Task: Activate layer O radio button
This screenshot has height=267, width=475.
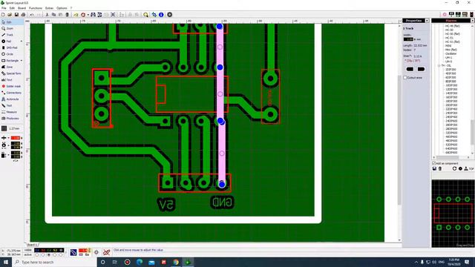Action: pos(61,255)
